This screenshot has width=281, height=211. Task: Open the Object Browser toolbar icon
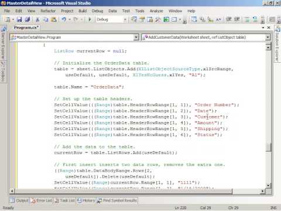pyautogui.click(x=150, y=19)
